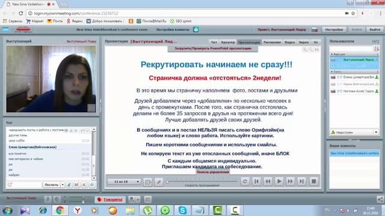Switch to the Рисование tab

click(272, 42)
